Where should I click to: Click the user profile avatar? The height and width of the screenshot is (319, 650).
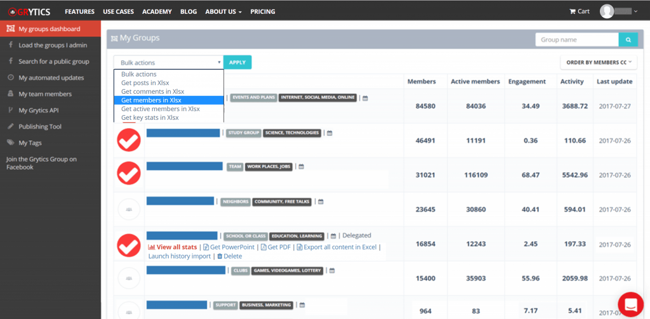[607, 11]
